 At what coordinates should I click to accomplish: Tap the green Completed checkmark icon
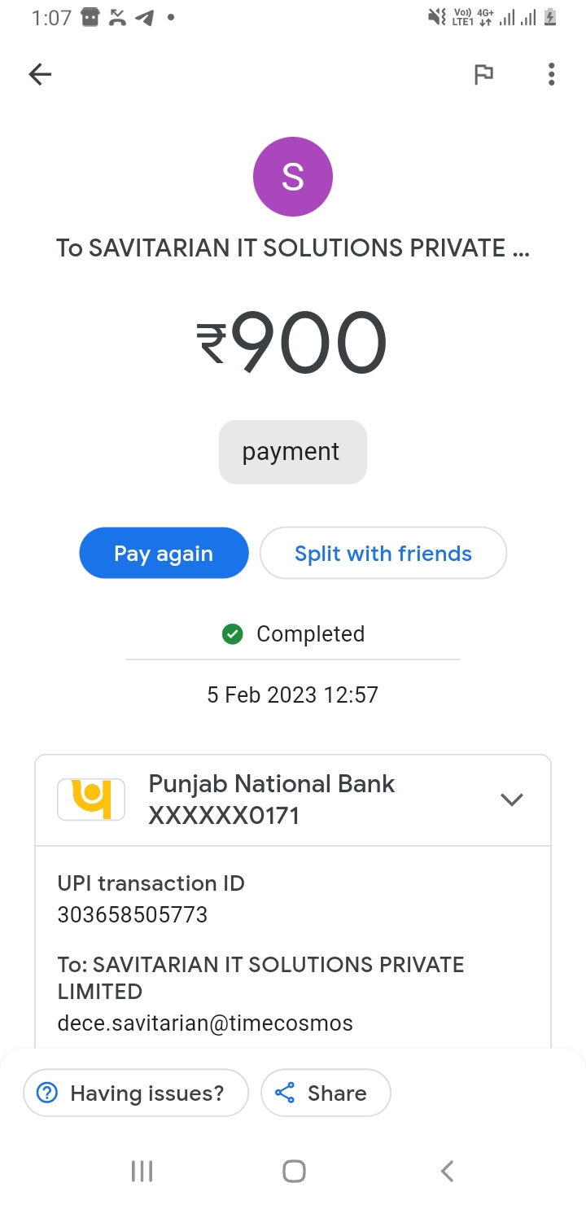pos(233,633)
